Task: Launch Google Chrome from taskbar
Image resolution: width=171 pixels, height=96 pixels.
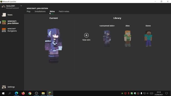Action: (30, 93)
